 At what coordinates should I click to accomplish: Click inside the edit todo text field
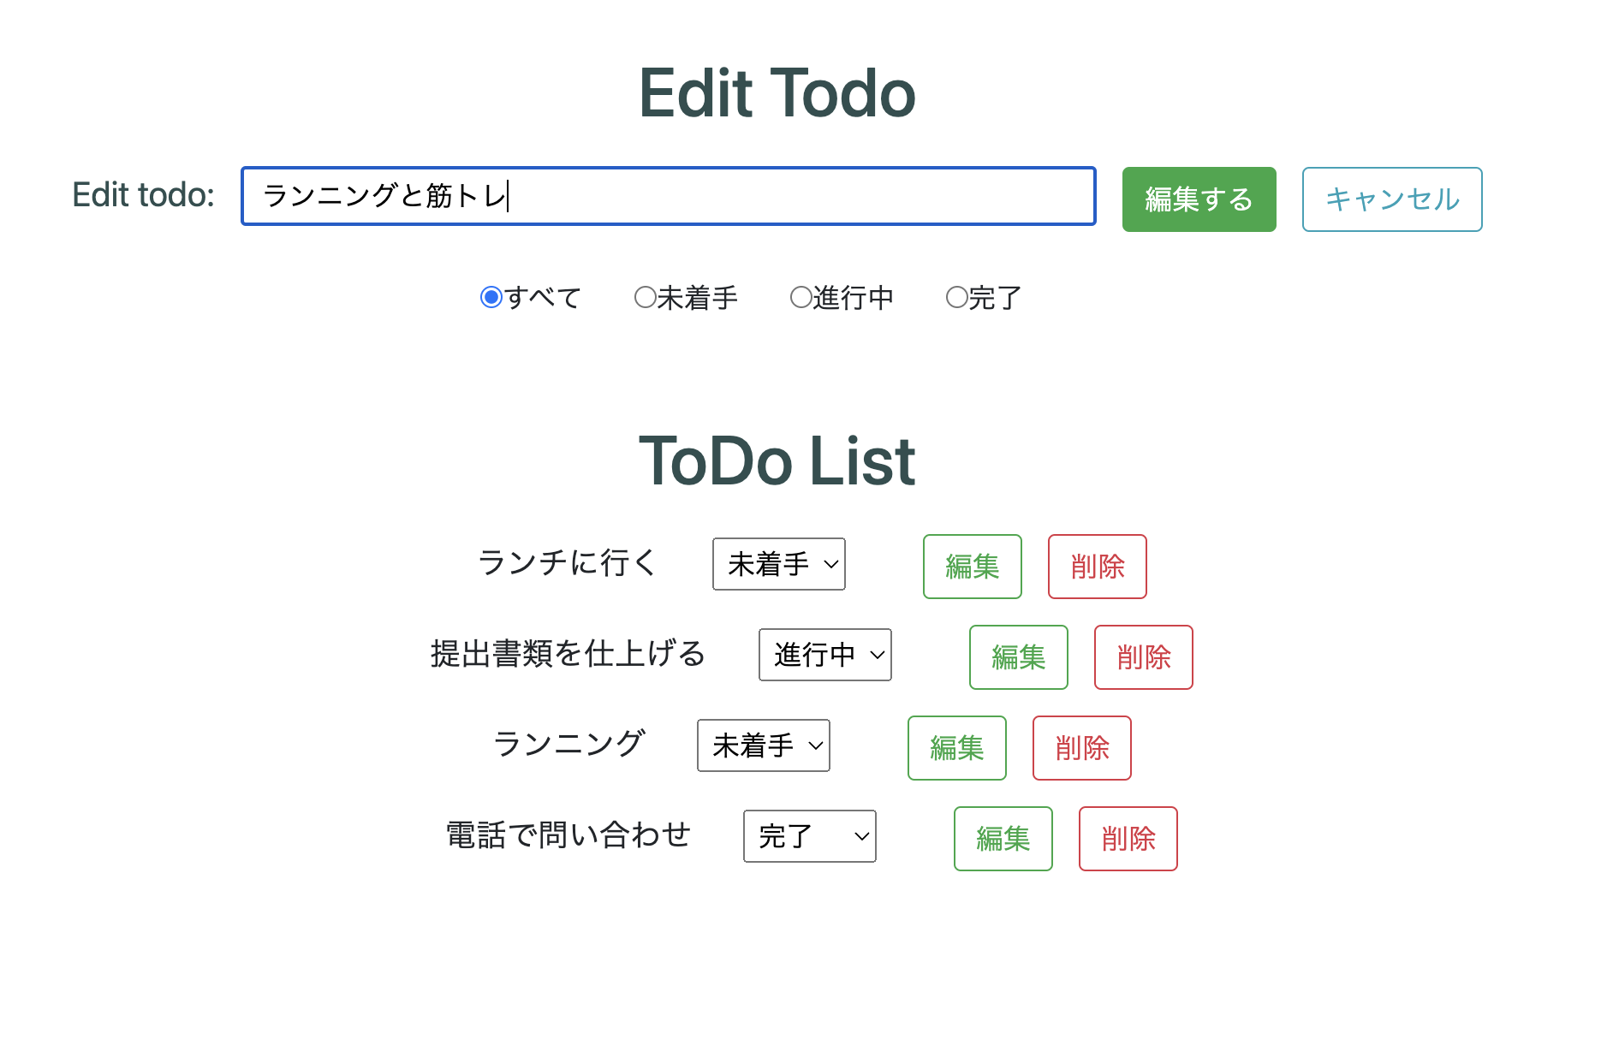click(x=668, y=197)
